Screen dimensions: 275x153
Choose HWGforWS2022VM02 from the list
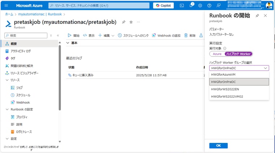[x=239, y=97]
